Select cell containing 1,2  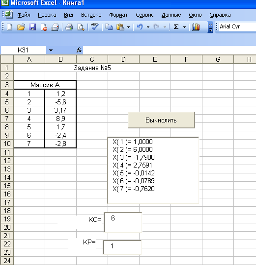click(x=60, y=94)
